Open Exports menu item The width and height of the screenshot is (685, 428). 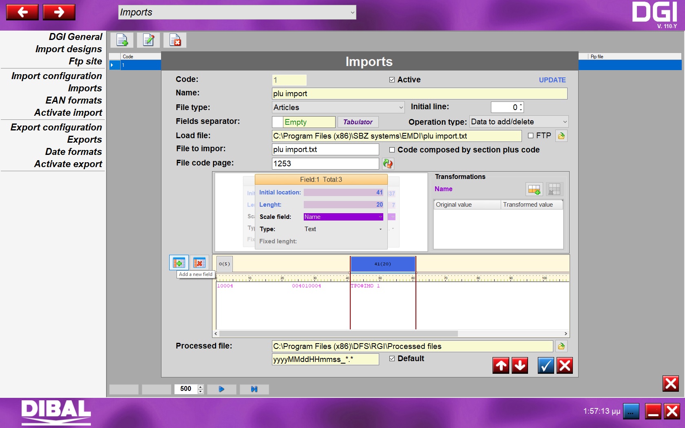pos(84,139)
